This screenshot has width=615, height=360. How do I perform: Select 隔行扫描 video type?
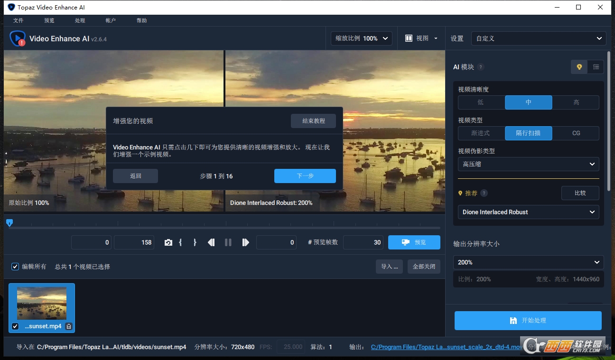pyautogui.click(x=529, y=133)
